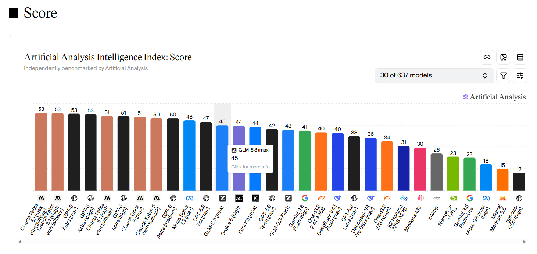Click the Google logo under Gemini 3.8 Flash
This screenshot has width=537, height=254.
[x=305, y=198]
